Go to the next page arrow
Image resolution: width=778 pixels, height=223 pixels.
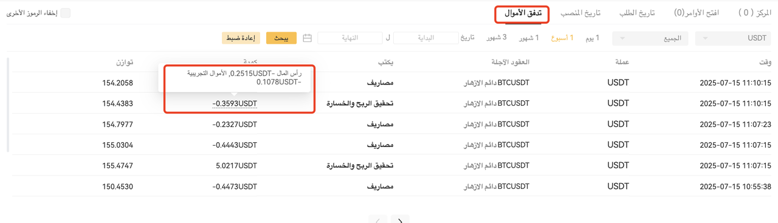click(399, 219)
